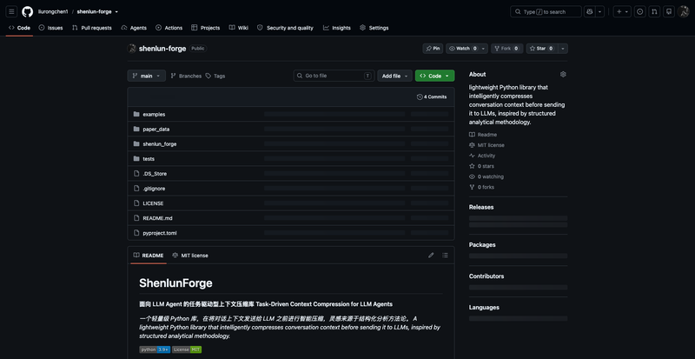Open the README outline list icon
The image size is (695, 359).
click(445, 256)
